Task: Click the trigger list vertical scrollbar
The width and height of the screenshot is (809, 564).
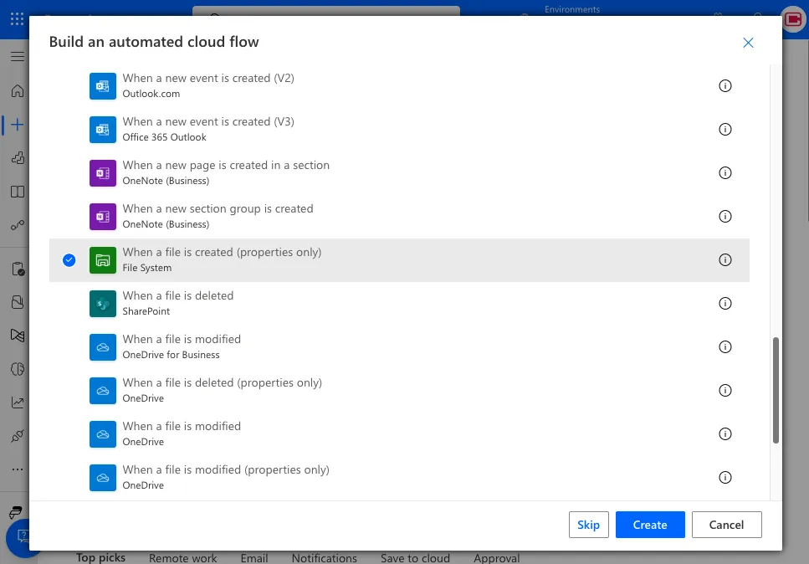Action: 776,389
